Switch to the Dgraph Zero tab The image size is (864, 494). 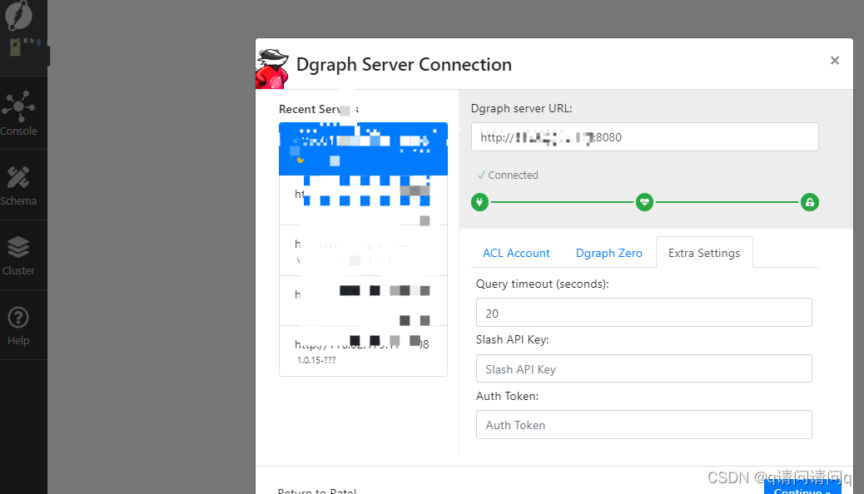click(608, 253)
